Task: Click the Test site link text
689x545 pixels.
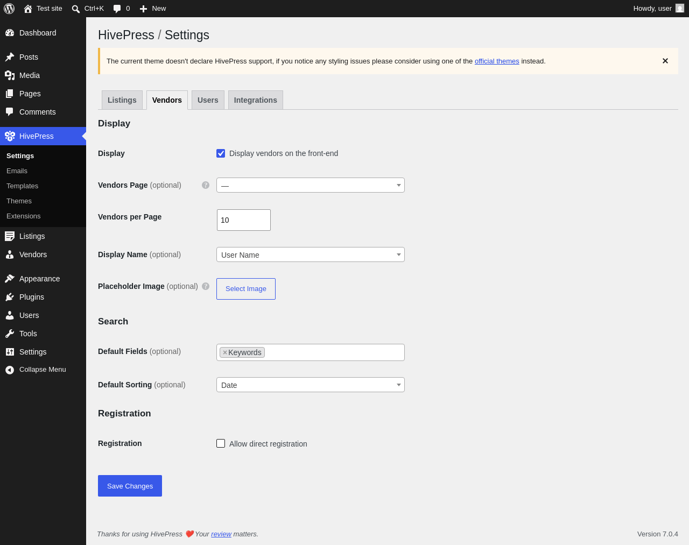Action: (50, 9)
